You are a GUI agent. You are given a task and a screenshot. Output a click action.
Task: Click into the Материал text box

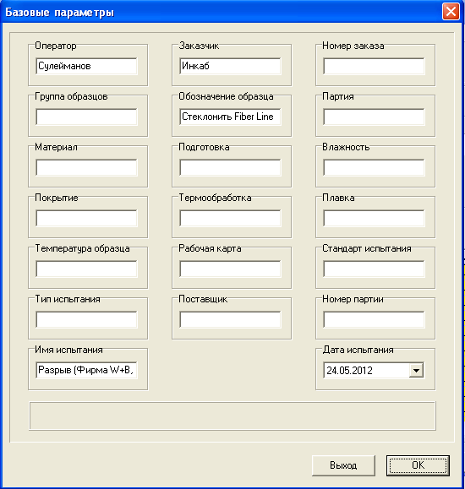pos(86,167)
